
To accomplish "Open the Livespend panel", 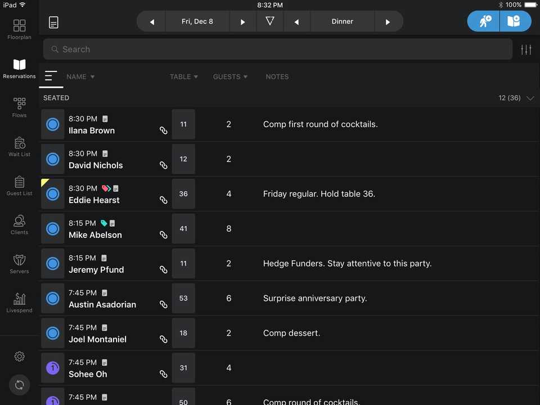I will [19, 302].
